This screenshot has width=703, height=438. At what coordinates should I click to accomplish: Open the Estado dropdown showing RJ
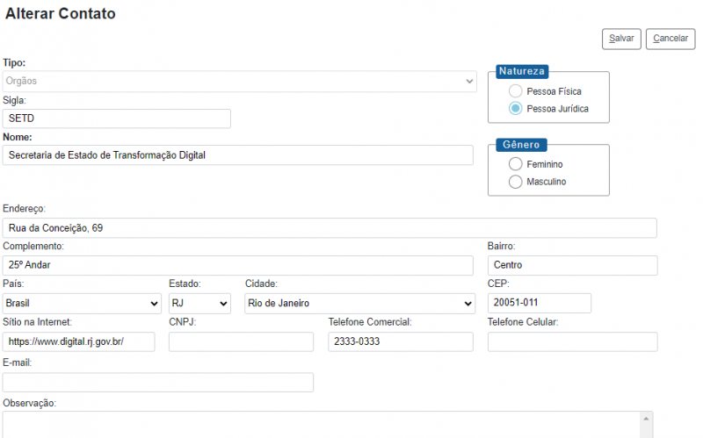(x=199, y=304)
